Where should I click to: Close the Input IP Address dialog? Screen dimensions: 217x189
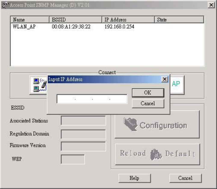(165, 79)
